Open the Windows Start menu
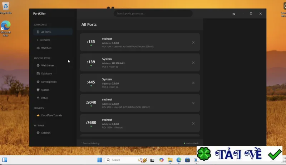This screenshot has width=286, height=165. (100, 160)
